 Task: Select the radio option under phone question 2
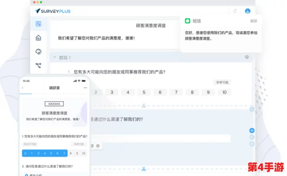tap(27, 175)
